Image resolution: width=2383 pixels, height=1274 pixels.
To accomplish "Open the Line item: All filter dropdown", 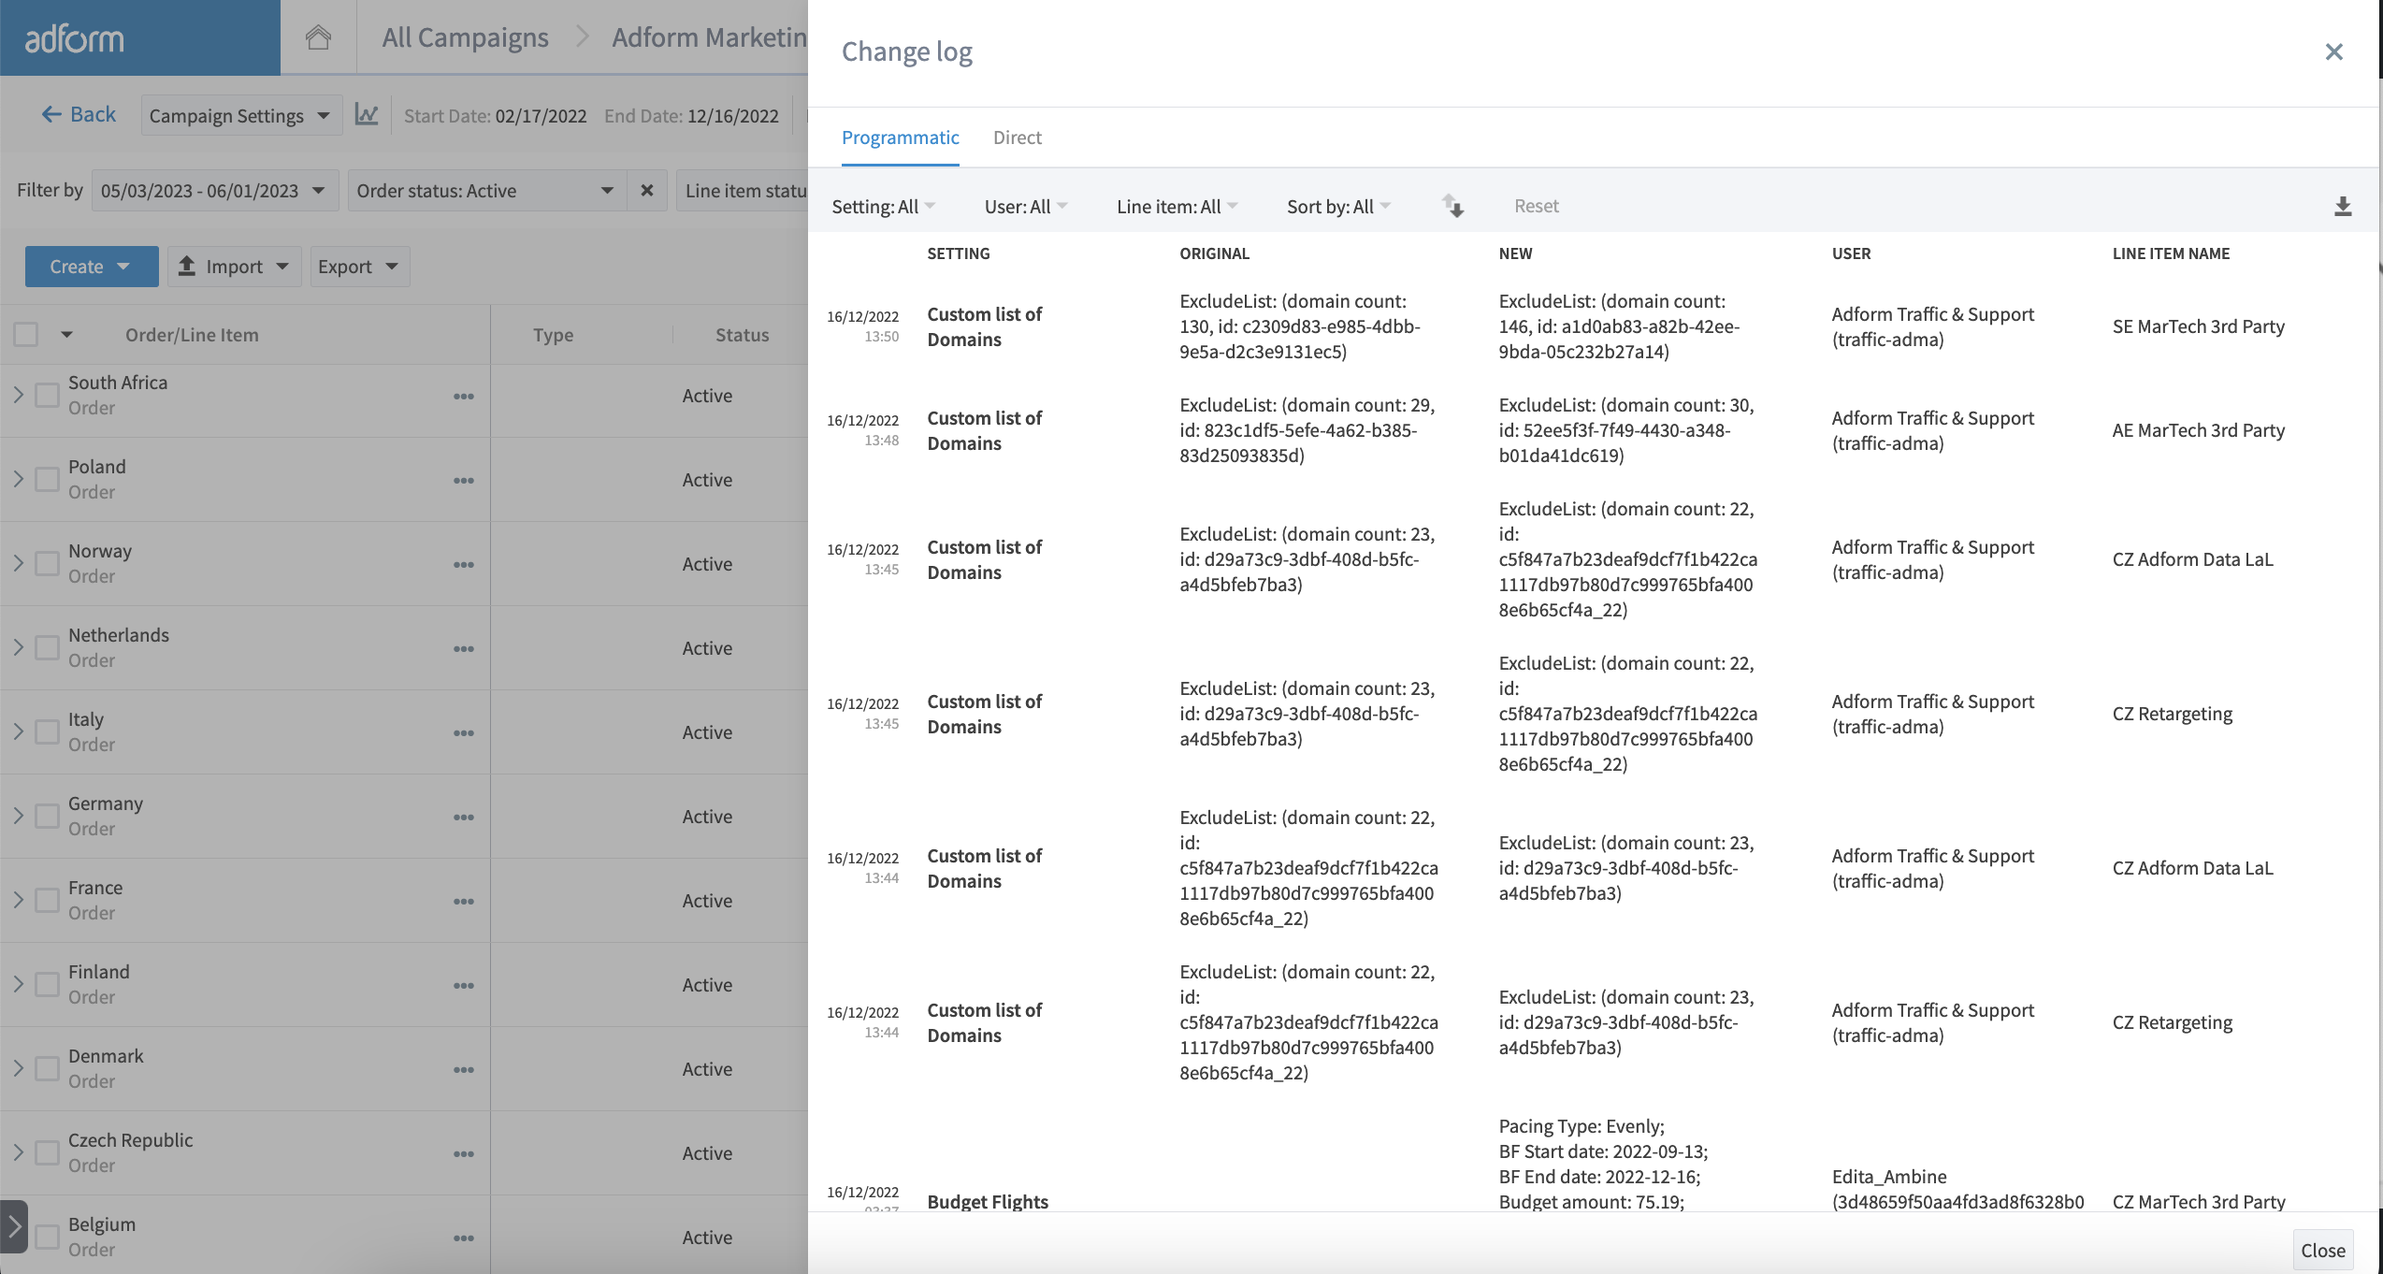I will point(1177,206).
